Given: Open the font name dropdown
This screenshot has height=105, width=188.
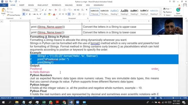Looking at the screenshot, I should (x=34, y=10).
